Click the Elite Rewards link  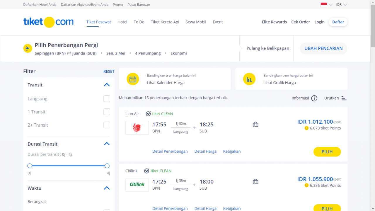pos(274,22)
